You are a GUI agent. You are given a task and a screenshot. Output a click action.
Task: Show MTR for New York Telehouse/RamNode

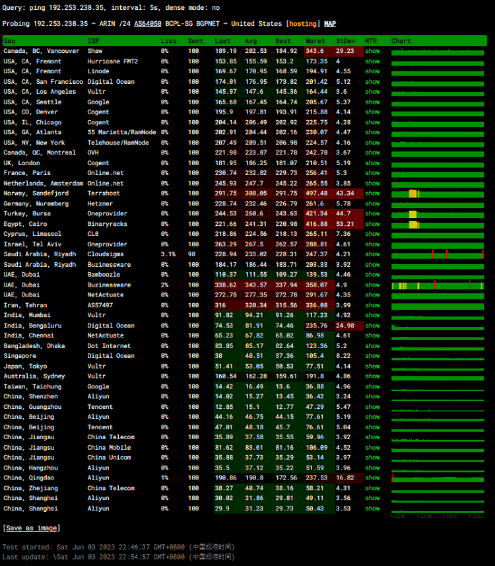click(372, 143)
